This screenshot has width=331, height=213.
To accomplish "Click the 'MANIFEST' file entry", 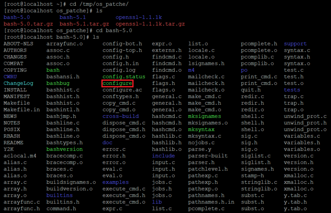I will [16, 96].
